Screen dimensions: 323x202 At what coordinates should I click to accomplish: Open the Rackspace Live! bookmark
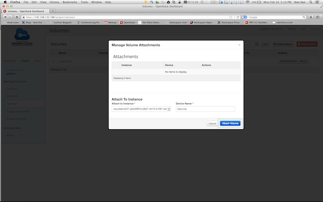point(176,23)
